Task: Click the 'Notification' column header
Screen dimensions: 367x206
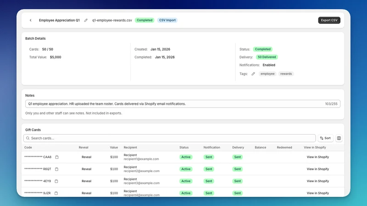Action: [x=212, y=147]
